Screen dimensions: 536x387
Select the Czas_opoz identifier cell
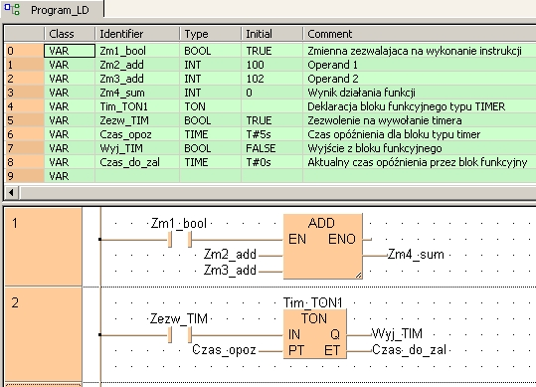click(137, 134)
